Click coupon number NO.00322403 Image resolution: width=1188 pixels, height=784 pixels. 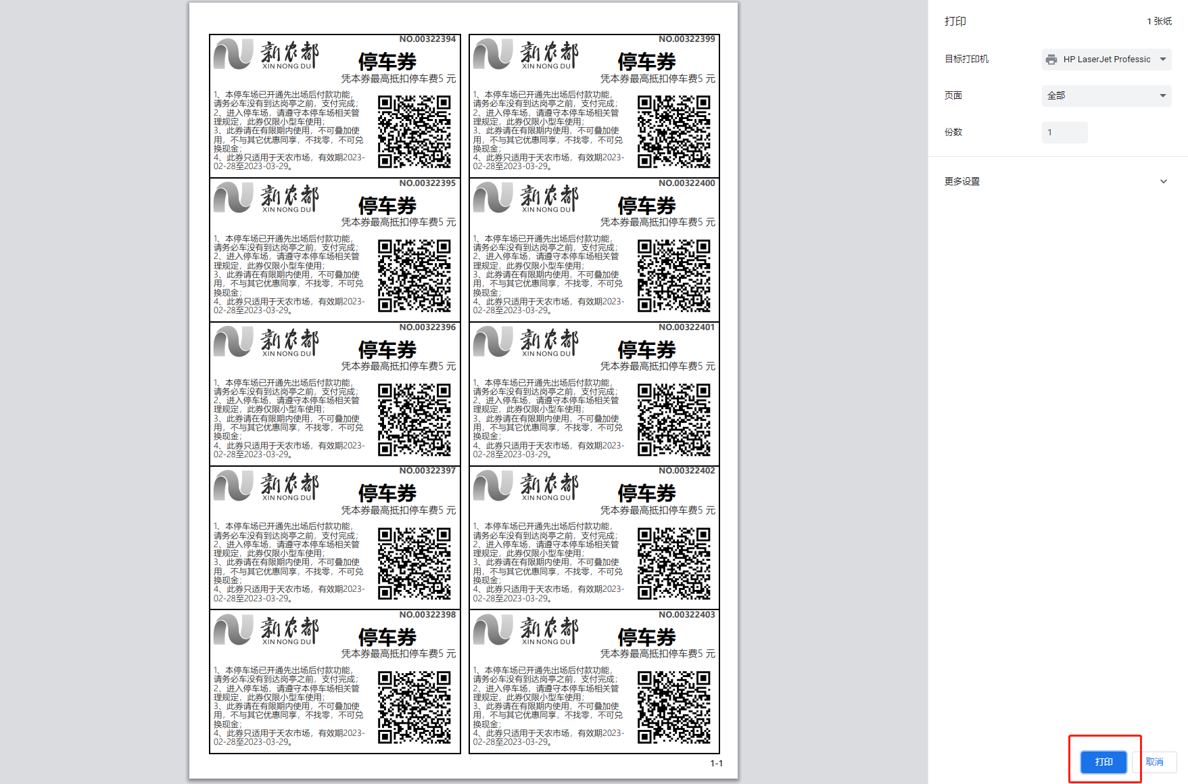coord(687,615)
